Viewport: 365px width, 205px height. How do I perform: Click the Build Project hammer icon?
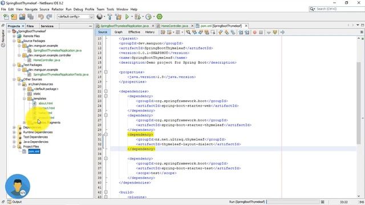pyautogui.click(x=109, y=17)
